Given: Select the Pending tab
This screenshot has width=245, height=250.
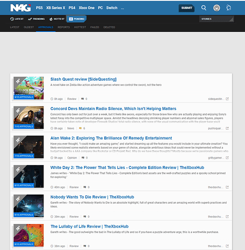Looking at the screenshot, I should point(76,19).
